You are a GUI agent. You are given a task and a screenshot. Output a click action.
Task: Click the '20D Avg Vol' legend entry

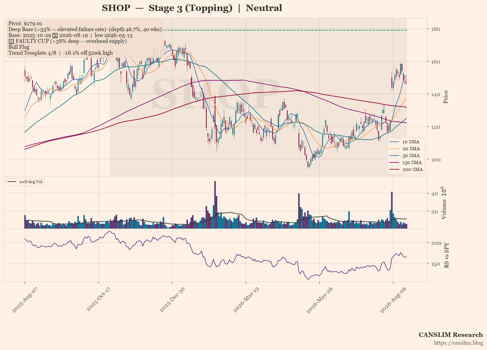pyautogui.click(x=25, y=182)
